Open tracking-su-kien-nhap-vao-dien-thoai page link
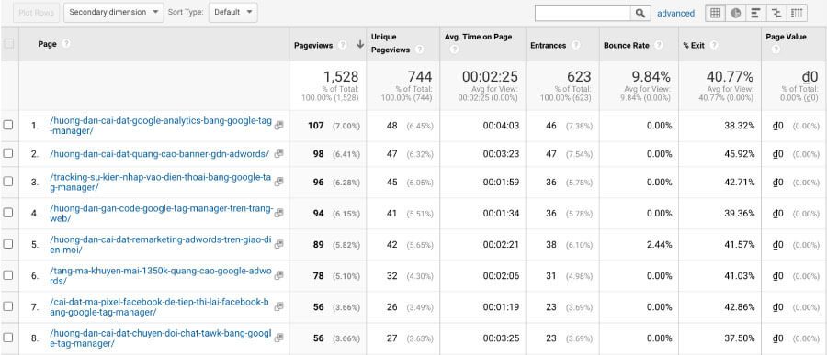 [x=160, y=182]
